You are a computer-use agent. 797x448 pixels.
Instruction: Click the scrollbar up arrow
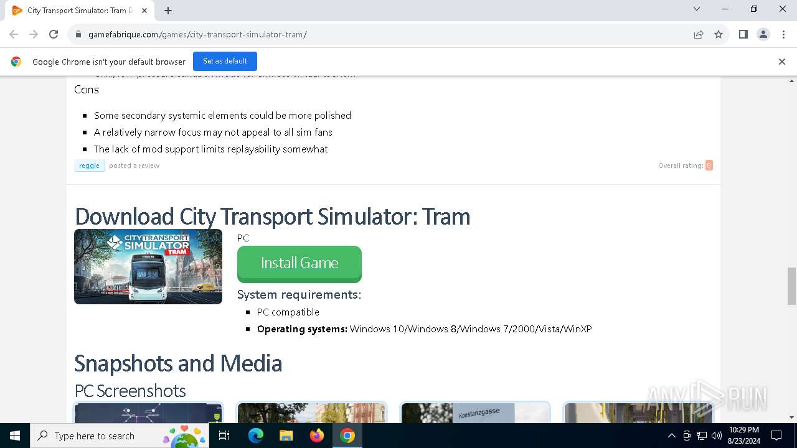pos(792,81)
